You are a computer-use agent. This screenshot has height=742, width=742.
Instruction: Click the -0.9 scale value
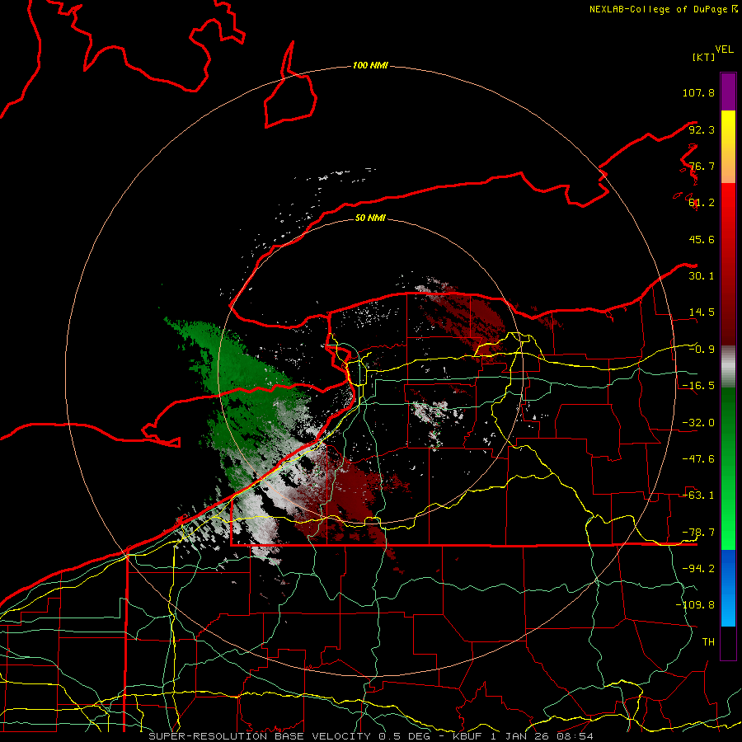[702, 350]
